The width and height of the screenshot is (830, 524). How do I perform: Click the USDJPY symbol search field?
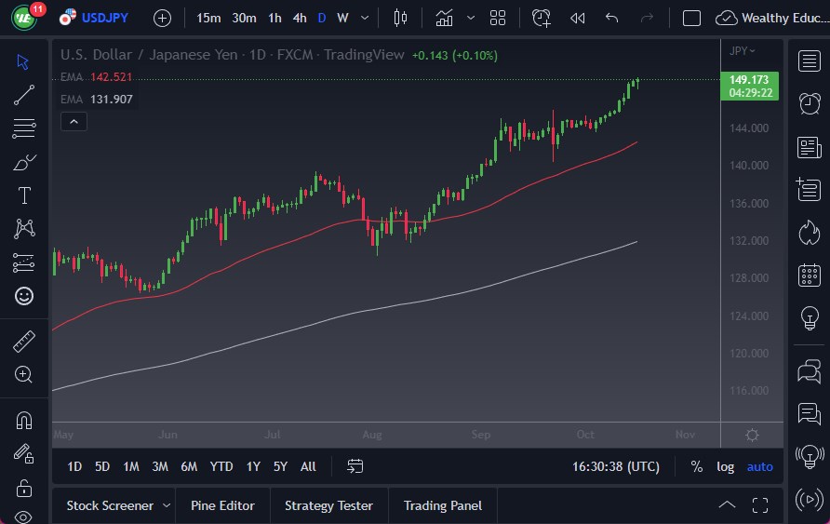click(103, 18)
